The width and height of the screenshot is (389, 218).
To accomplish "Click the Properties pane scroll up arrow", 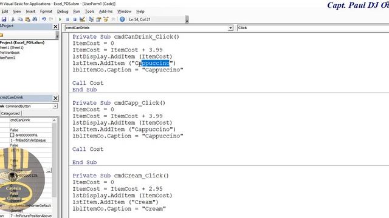I will 54,120.
